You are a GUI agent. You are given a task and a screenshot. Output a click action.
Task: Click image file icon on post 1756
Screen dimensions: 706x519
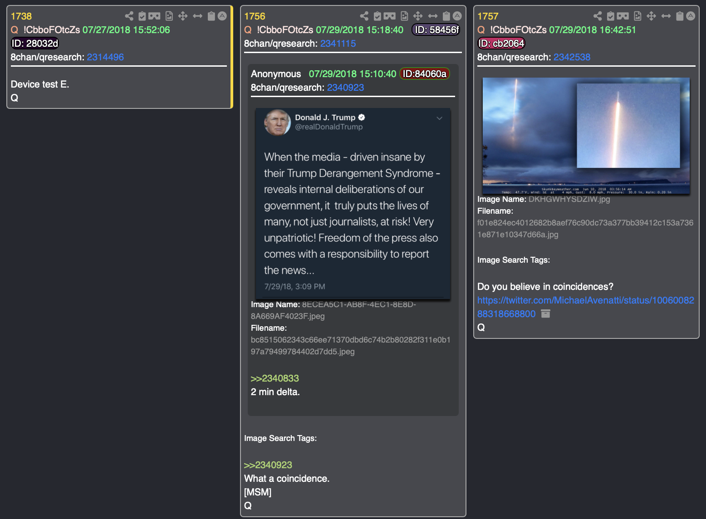(x=404, y=16)
